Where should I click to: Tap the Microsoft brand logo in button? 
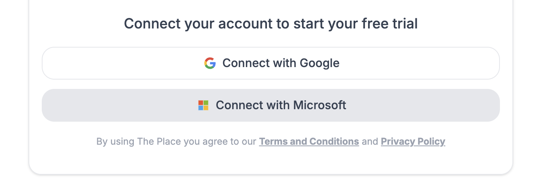click(x=203, y=105)
